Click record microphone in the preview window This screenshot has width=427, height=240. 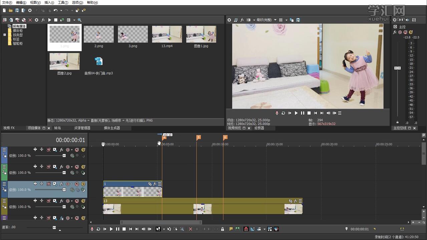pos(277,113)
